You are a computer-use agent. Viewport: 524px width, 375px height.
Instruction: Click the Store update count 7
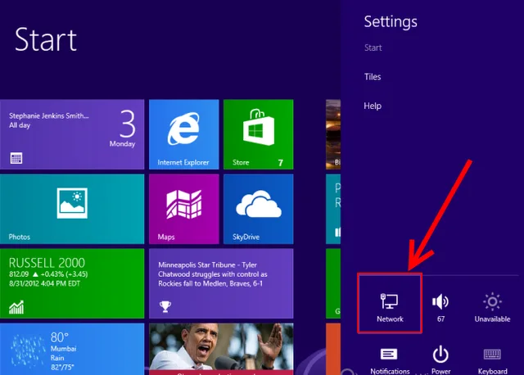coord(280,163)
